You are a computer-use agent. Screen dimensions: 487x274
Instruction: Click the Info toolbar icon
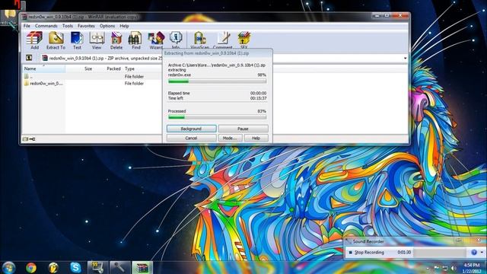click(176, 40)
